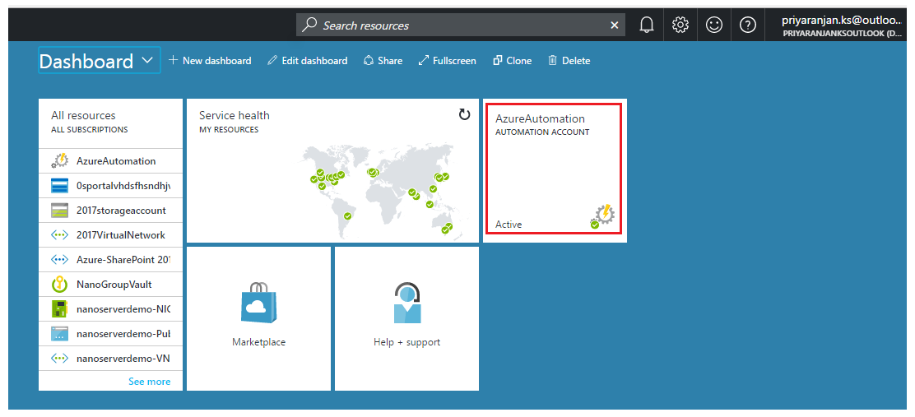Image resolution: width=915 pixels, height=417 pixels.
Task: Open the portal settings gear icon
Action: (x=680, y=25)
